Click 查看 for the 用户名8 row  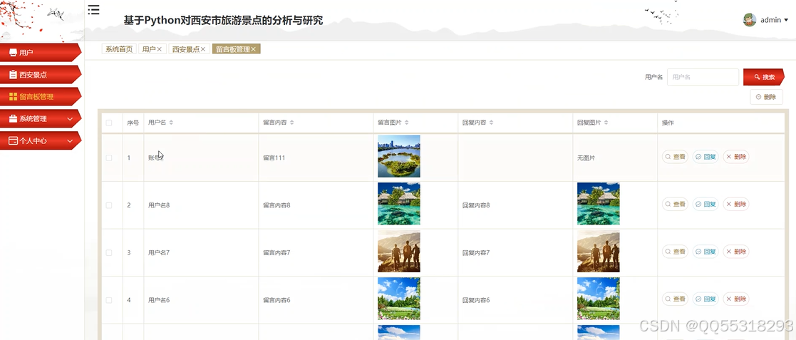click(675, 204)
